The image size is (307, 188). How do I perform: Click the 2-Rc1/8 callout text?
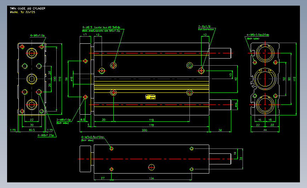click(204, 26)
